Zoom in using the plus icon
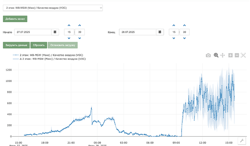 pyautogui.click(x=230, y=55)
